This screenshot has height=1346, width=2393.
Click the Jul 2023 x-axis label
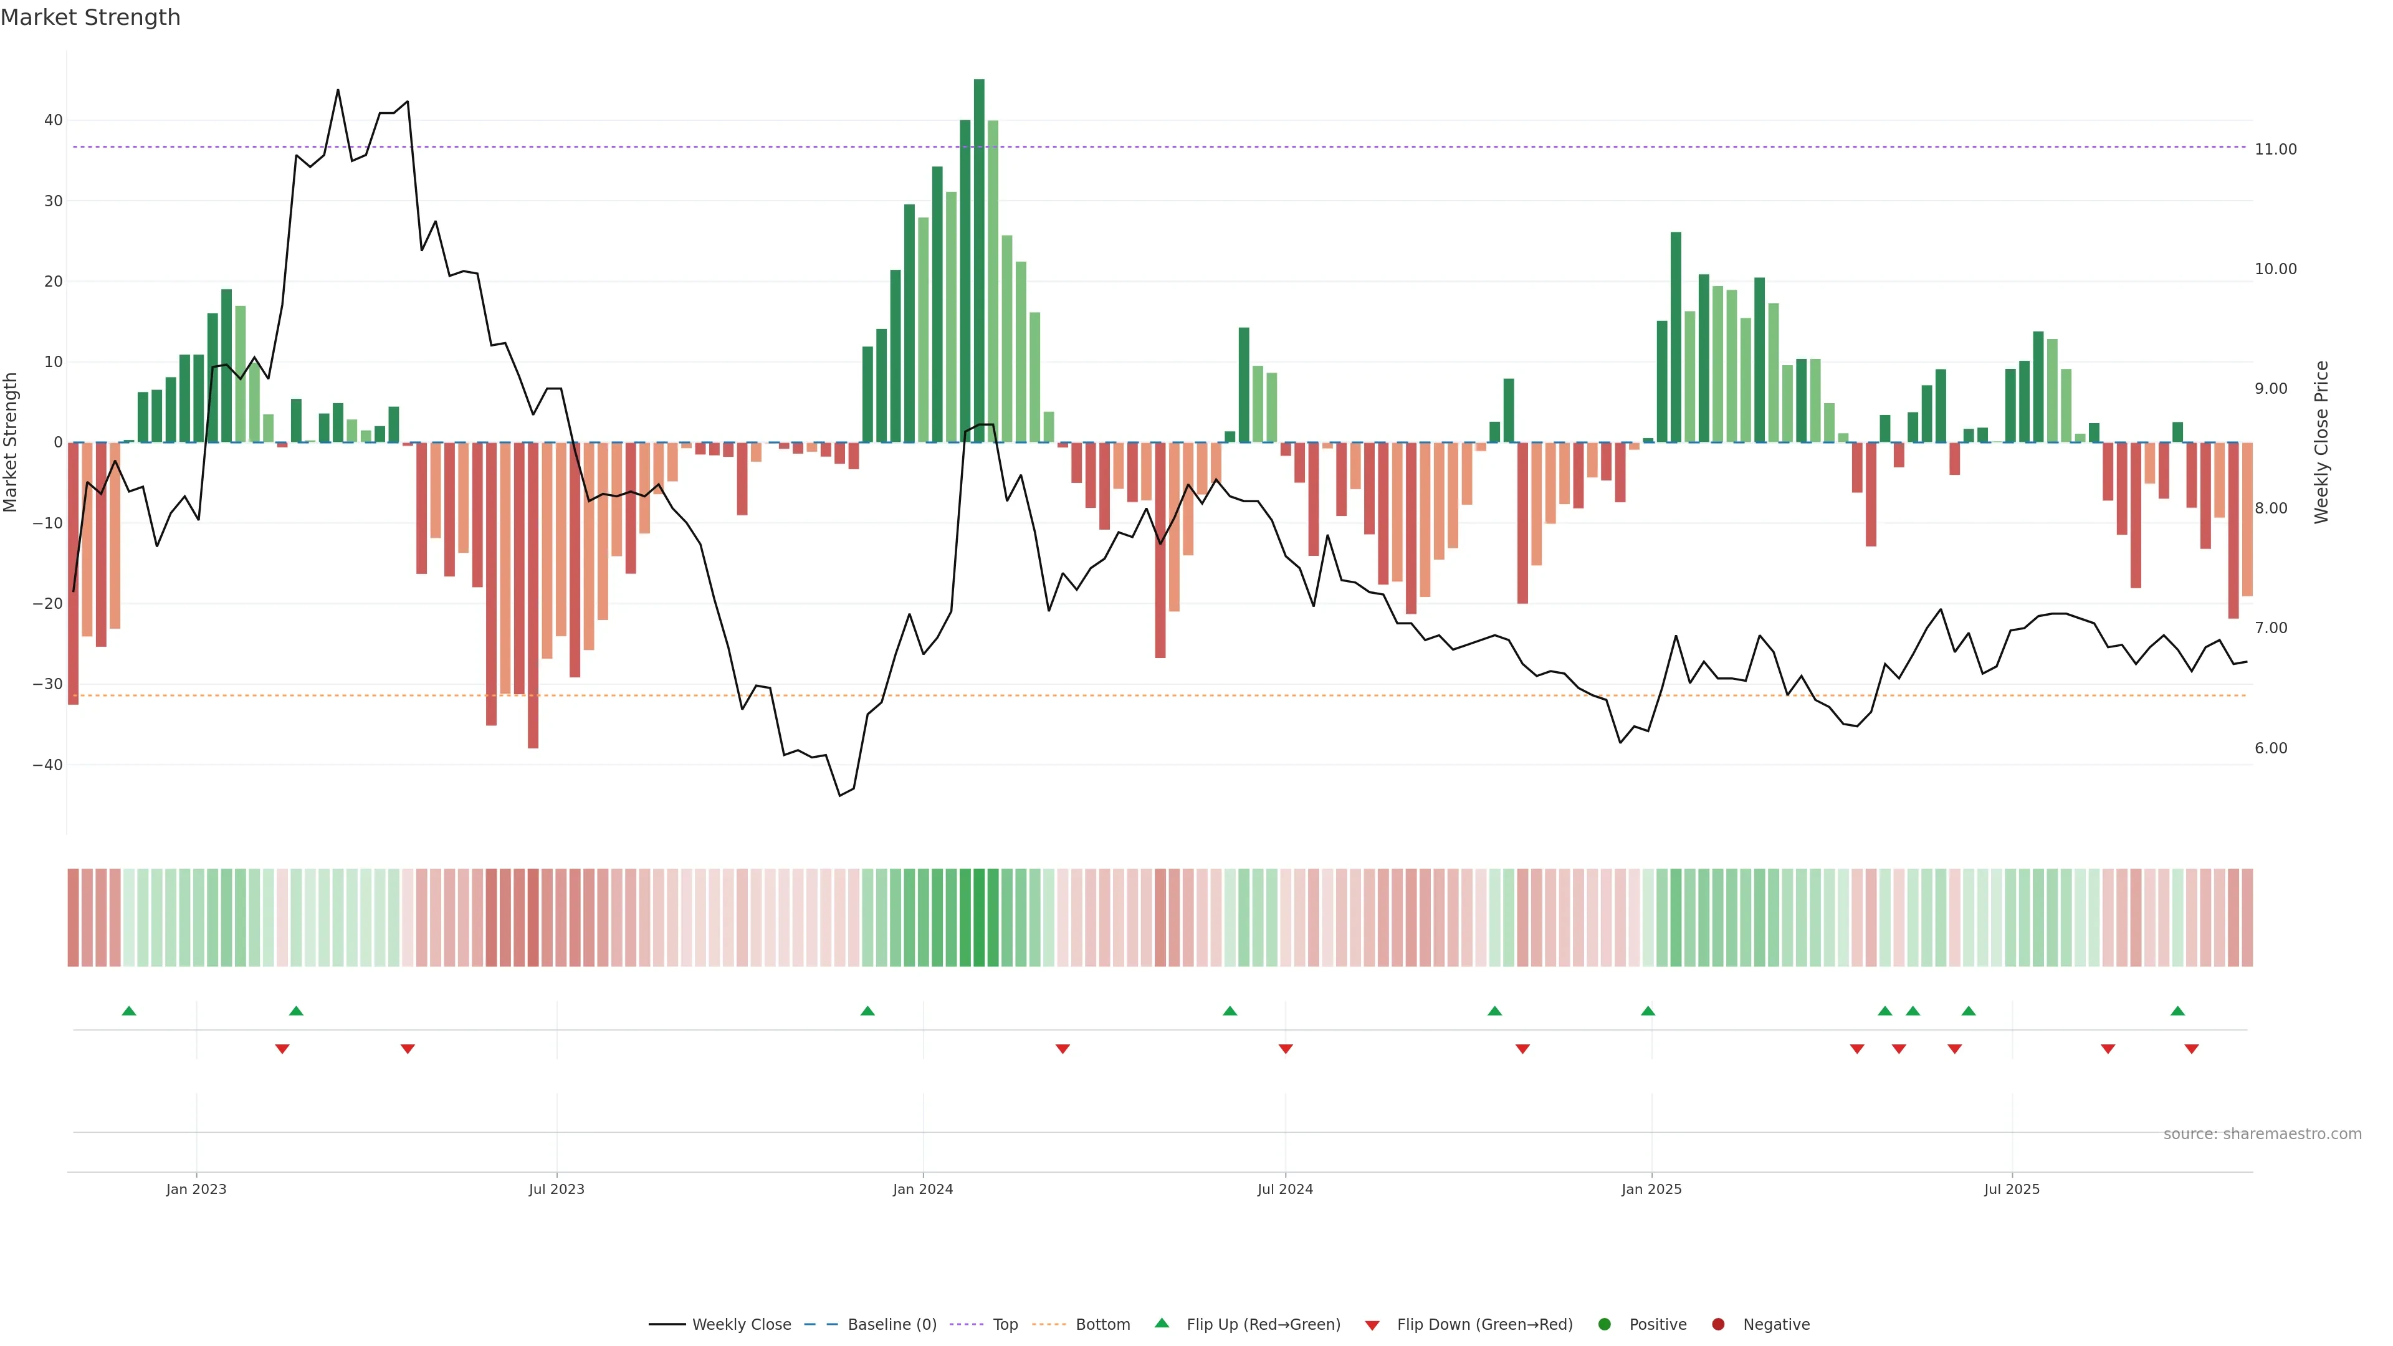tap(556, 1189)
